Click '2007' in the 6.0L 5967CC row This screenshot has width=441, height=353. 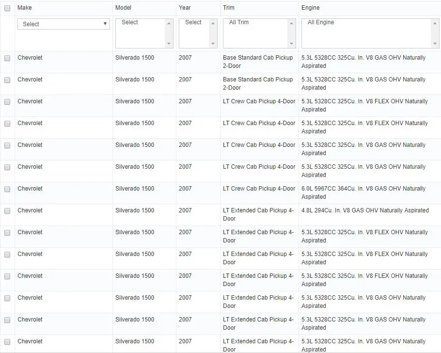click(185, 189)
